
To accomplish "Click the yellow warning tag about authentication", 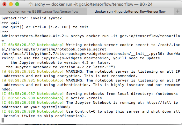I will click(33, 80).
